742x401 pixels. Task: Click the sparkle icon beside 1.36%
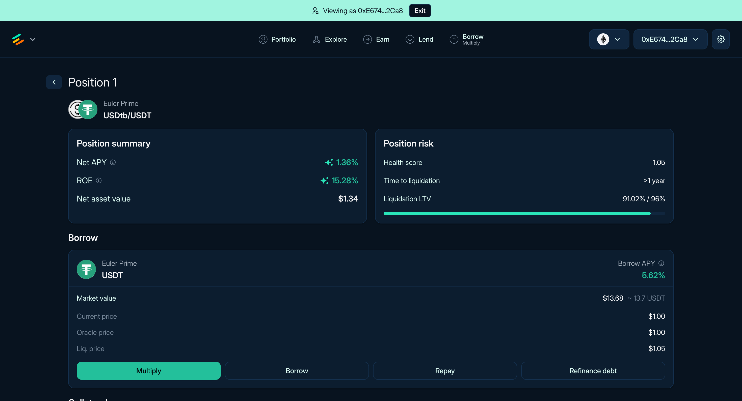click(329, 162)
